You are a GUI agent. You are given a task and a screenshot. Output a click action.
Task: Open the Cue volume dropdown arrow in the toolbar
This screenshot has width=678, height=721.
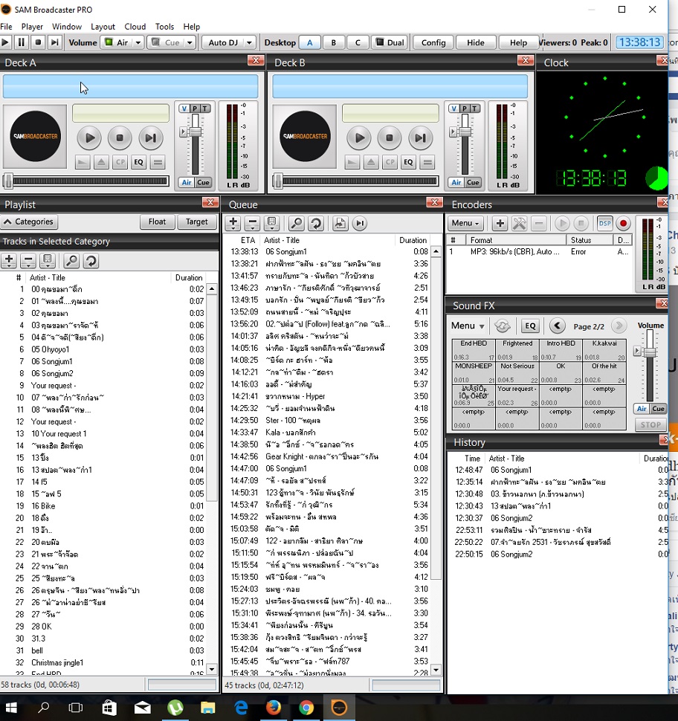coord(190,43)
